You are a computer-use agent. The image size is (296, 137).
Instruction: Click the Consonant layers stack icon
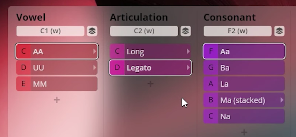point(279,31)
